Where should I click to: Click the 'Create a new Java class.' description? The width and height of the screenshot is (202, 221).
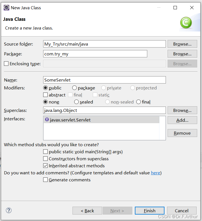point(29,28)
